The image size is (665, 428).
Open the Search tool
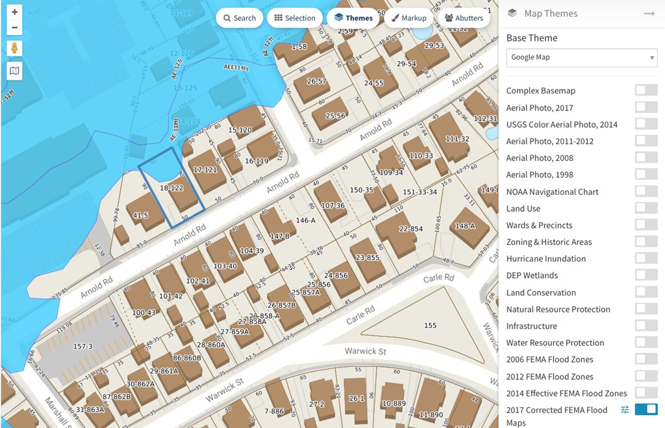pyautogui.click(x=240, y=18)
